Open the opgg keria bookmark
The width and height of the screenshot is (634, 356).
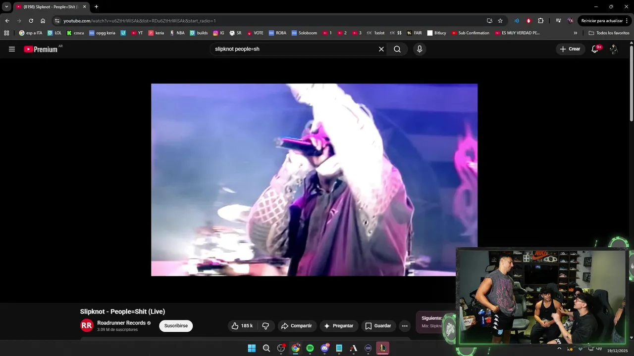pos(102,33)
